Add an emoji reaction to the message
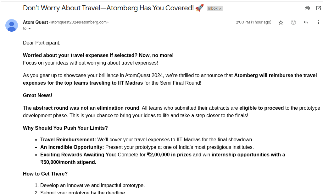323x194 pixels. (x=293, y=22)
